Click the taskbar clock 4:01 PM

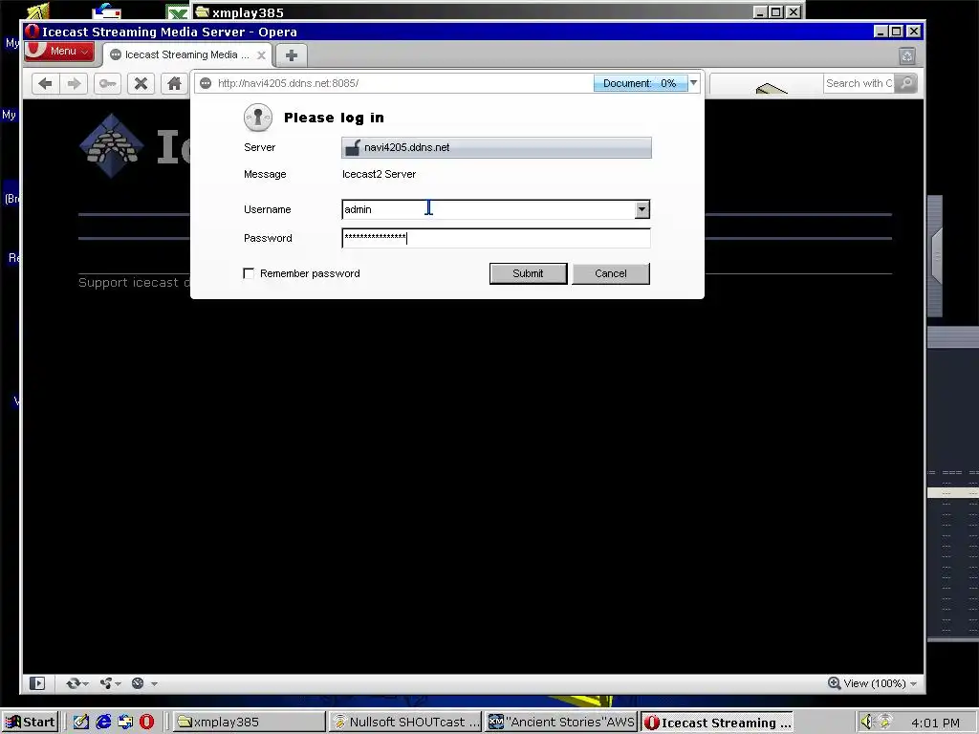coord(935,723)
